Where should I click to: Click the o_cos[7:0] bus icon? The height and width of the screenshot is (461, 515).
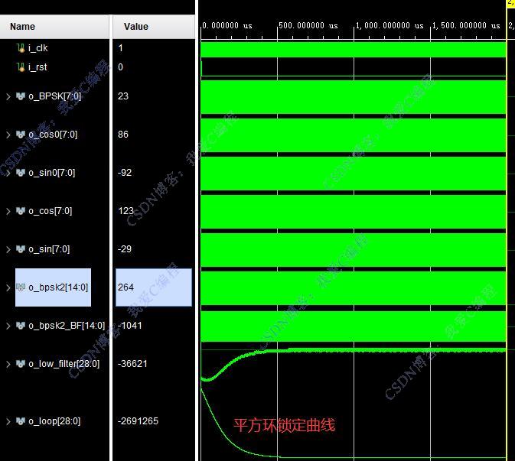(x=21, y=211)
